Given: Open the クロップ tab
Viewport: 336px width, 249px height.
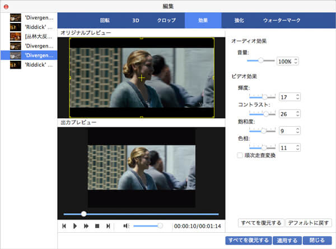Looking at the screenshot, I should point(166,20).
